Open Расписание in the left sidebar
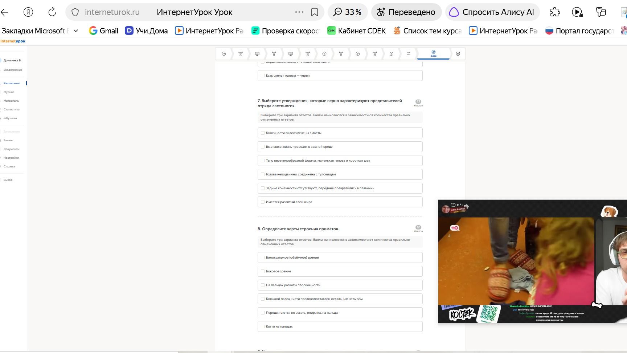Viewport: 627px width, 353px height. 12,83
